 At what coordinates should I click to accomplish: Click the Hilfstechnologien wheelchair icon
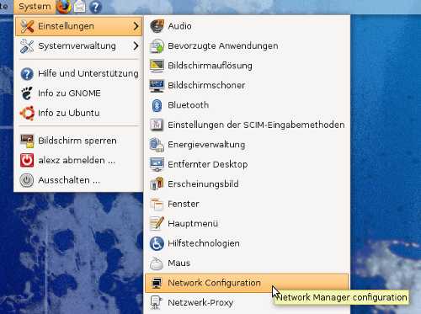157,243
